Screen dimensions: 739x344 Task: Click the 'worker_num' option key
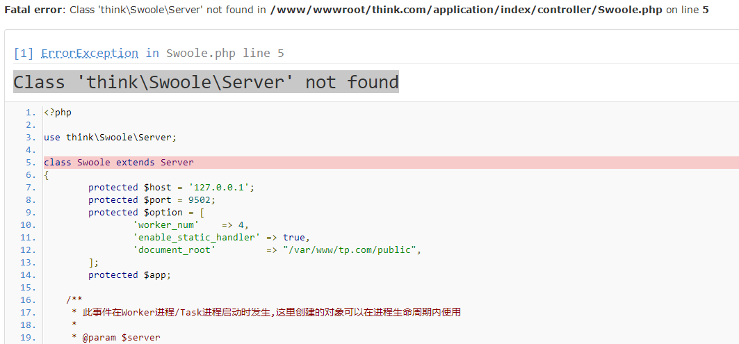pos(166,225)
